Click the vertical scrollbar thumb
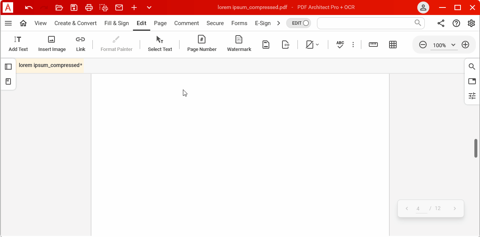Image resolution: width=480 pixels, height=237 pixels. tap(476, 148)
